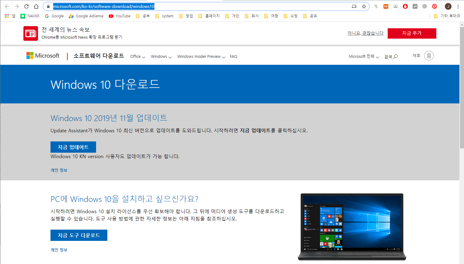Click the Microsoft News red icon

click(31, 33)
